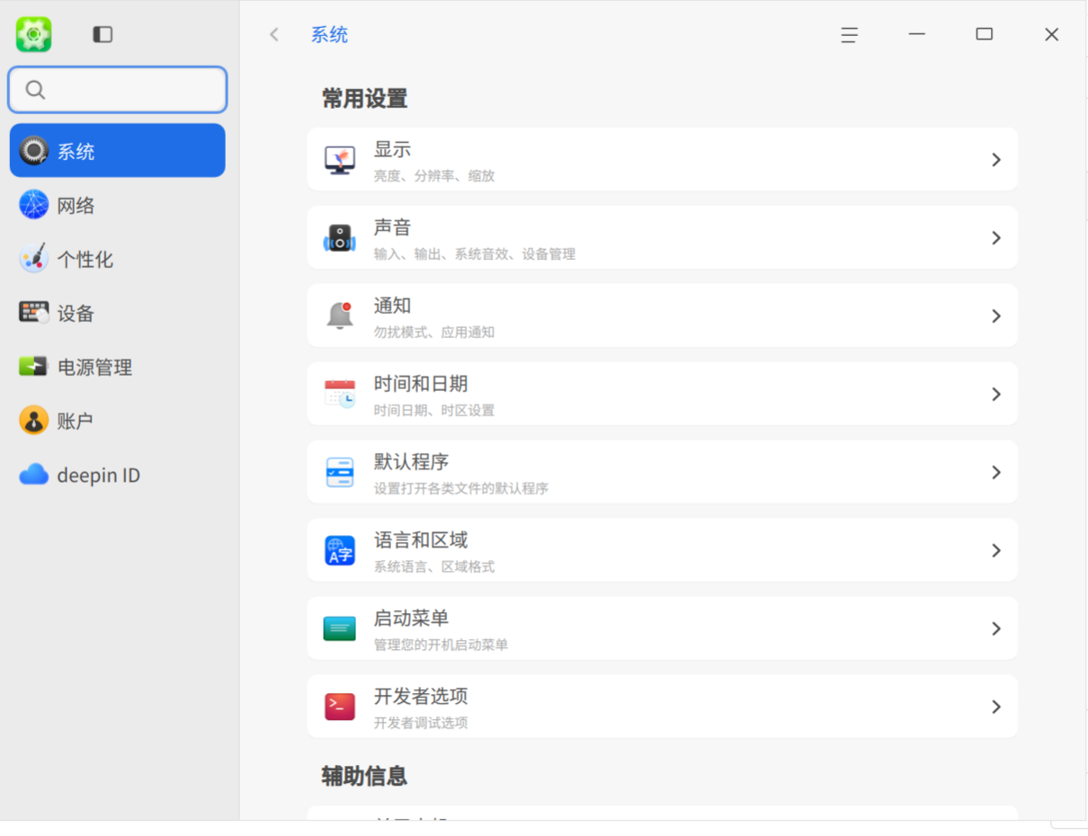1088x836 pixels.
Task: Select 账户 label in the sidebar
Action: [x=76, y=421]
